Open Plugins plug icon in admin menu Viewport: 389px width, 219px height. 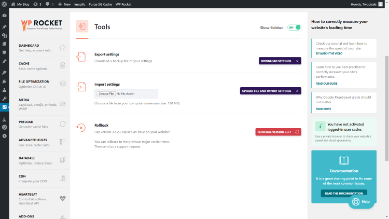4,81
